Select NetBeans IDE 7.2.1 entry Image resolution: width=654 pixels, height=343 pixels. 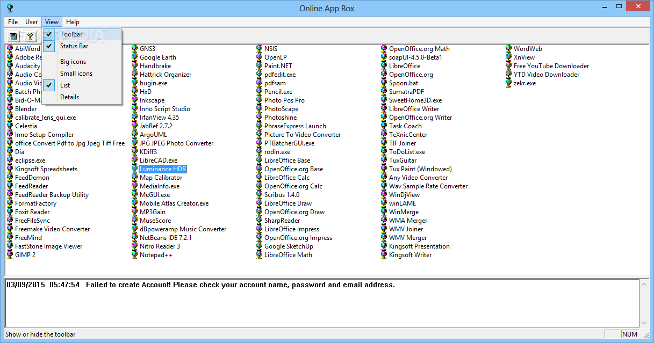pos(166,238)
